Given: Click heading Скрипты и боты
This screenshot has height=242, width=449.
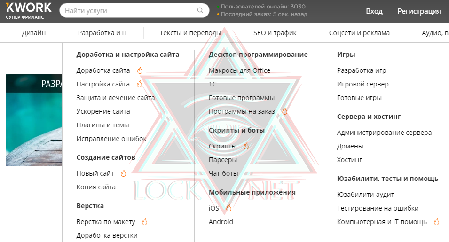Looking at the screenshot, I should point(236,130).
